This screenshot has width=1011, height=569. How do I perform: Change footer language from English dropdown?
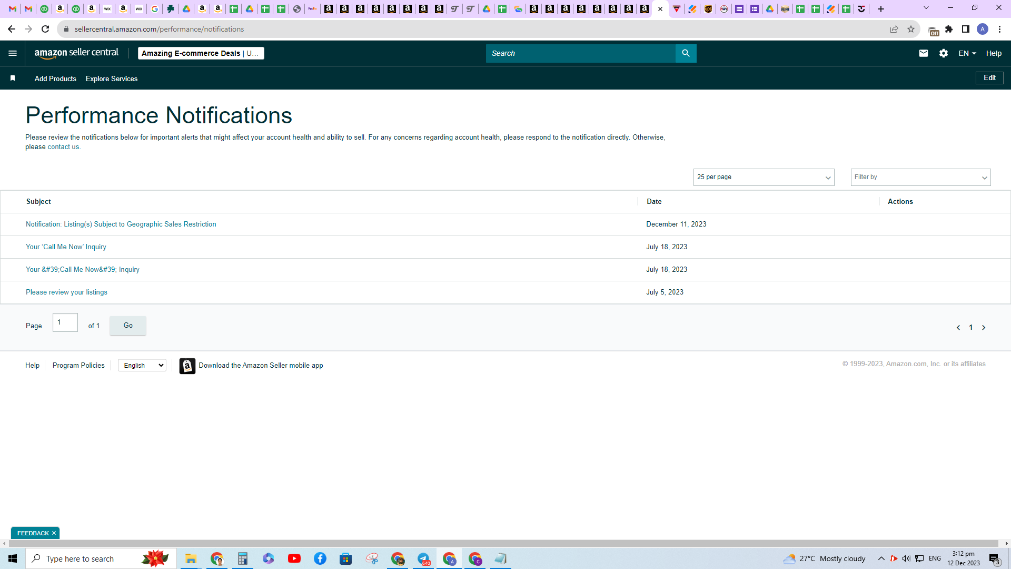142,366
